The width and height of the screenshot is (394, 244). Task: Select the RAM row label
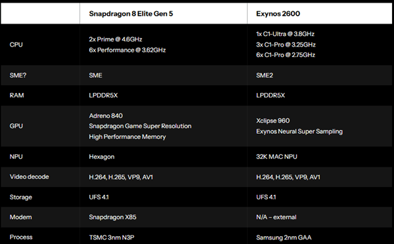click(16, 95)
